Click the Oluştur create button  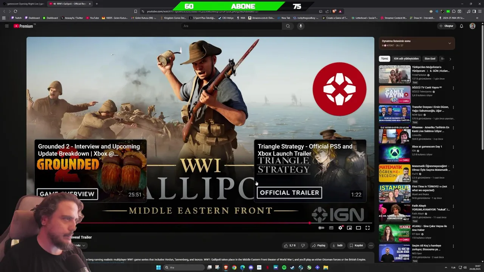click(x=446, y=26)
